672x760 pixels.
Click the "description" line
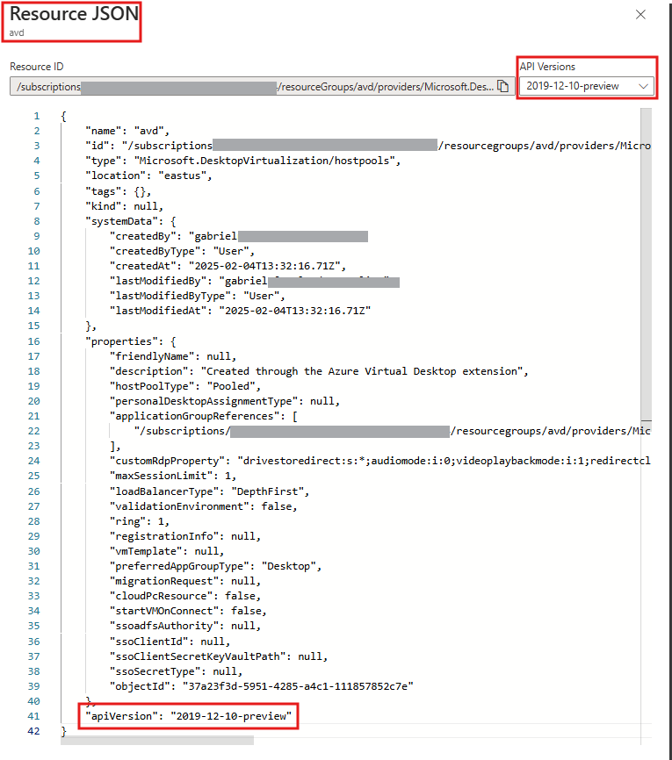pos(319,371)
